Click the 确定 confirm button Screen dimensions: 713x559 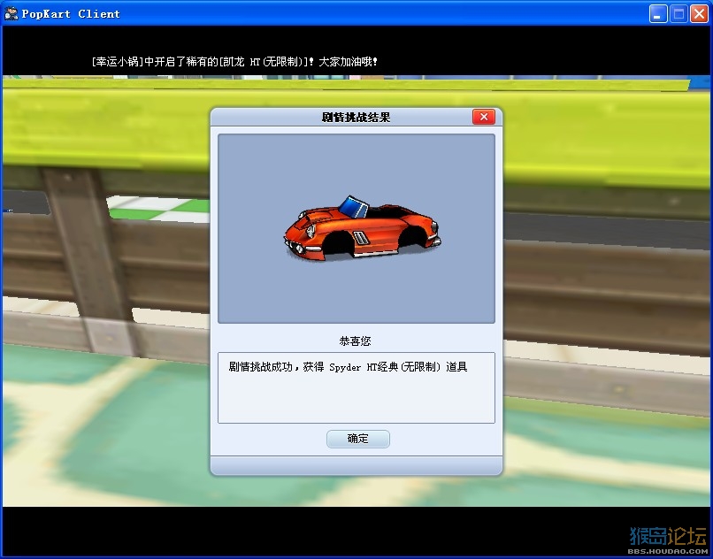click(x=358, y=439)
